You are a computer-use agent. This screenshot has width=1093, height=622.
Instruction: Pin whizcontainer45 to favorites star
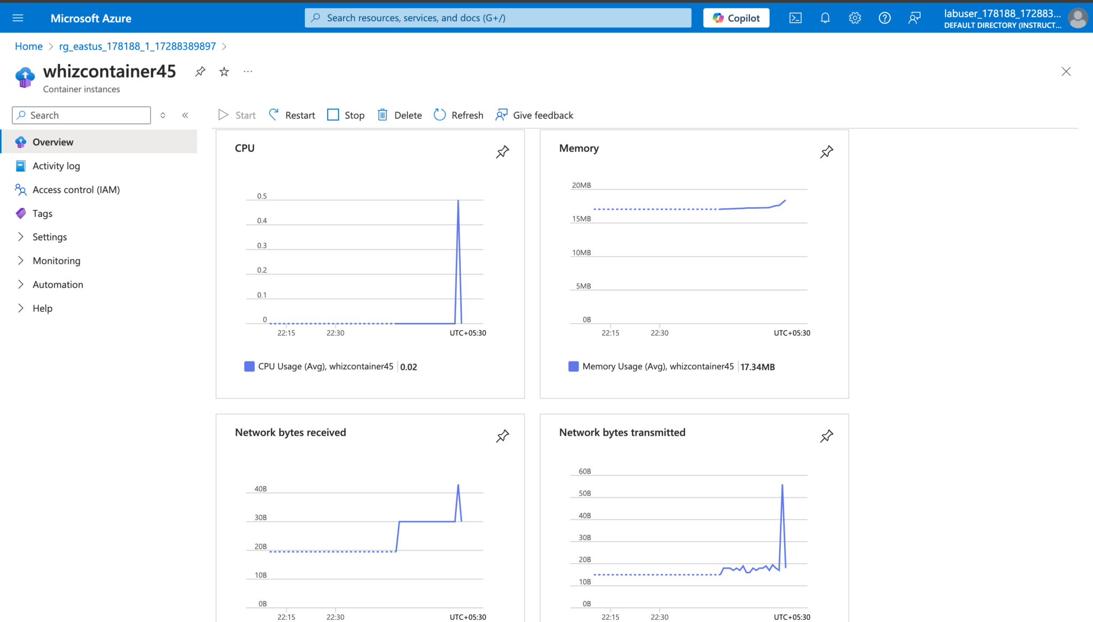[224, 71]
